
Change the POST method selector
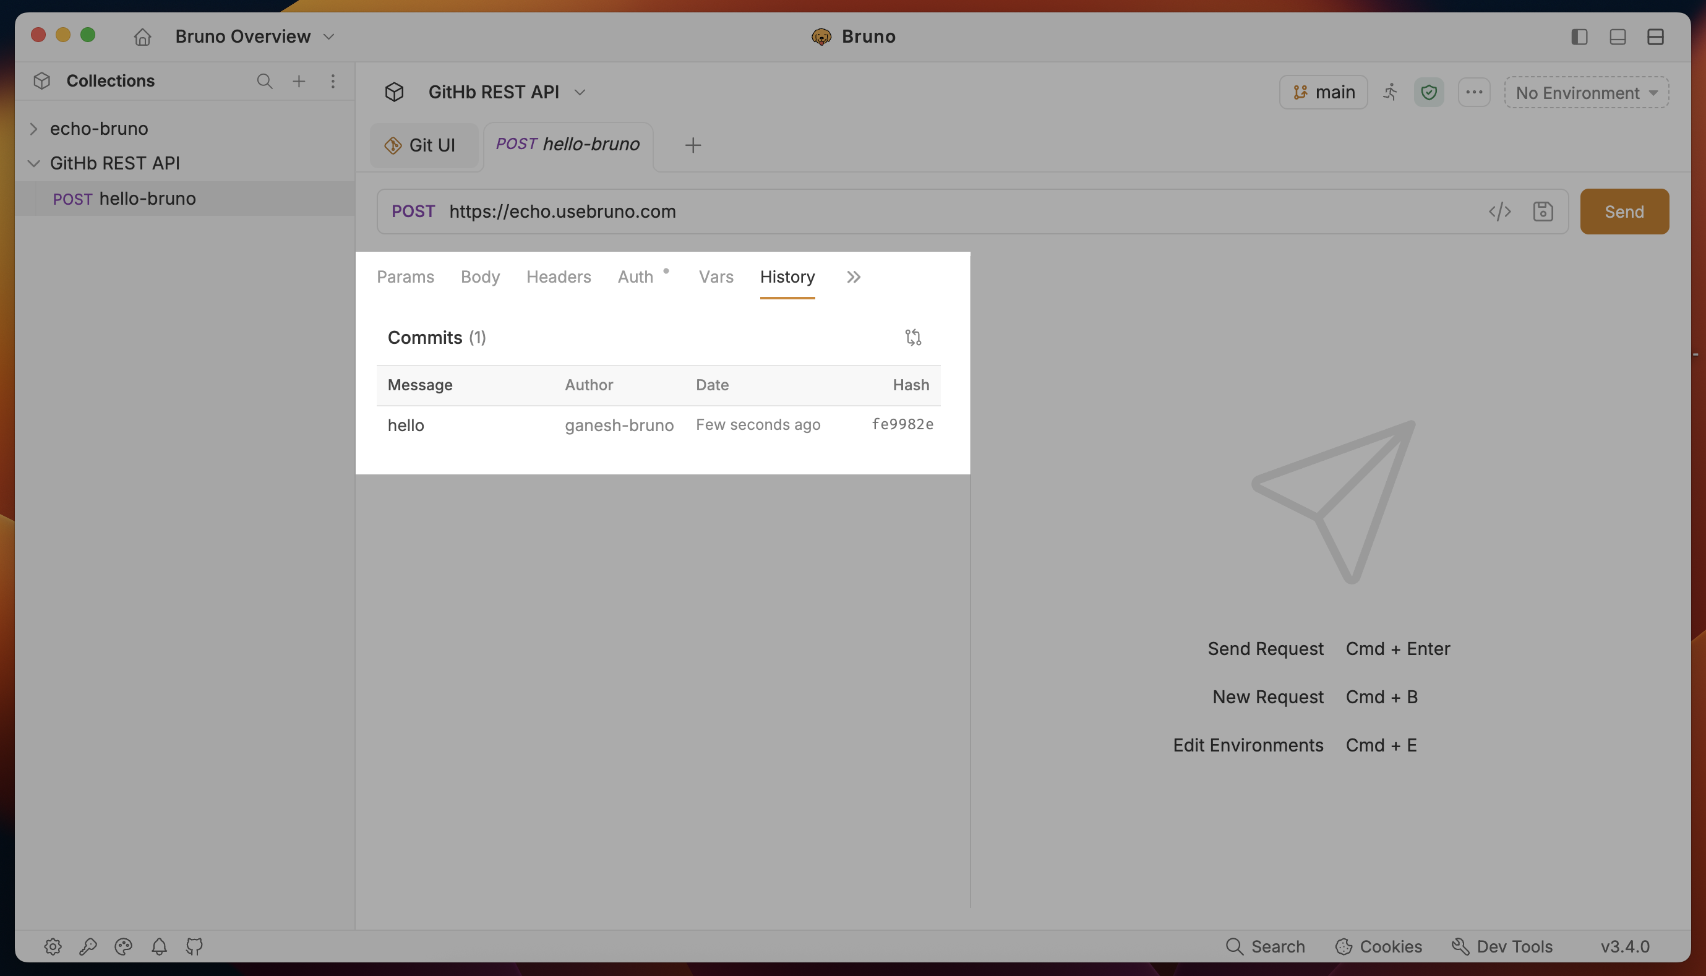(413, 211)
